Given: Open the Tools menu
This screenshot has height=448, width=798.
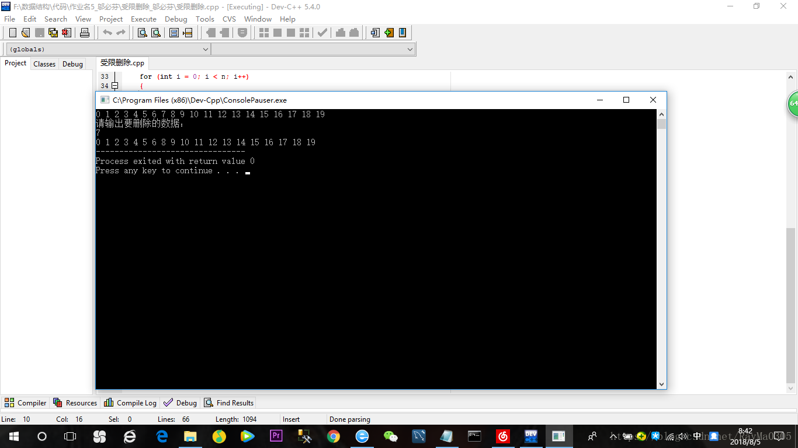Looking at the screenshot, I should [x=205, y=19].
